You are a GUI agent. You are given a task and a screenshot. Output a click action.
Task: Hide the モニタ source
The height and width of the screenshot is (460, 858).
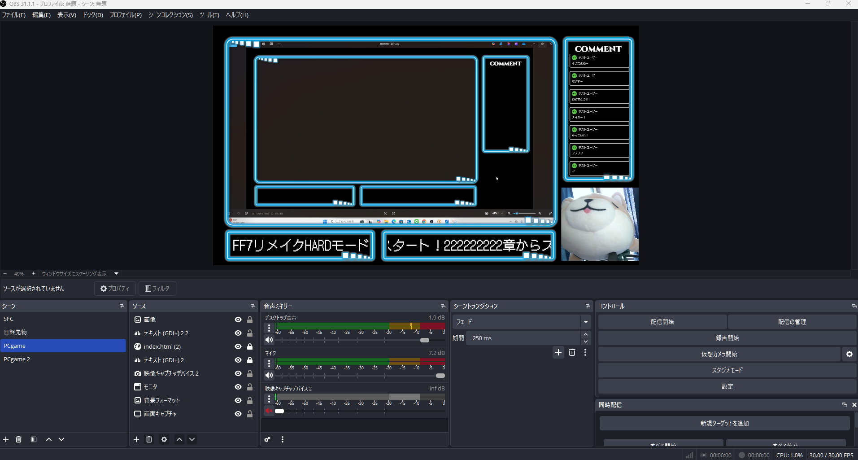coord(238,387)
